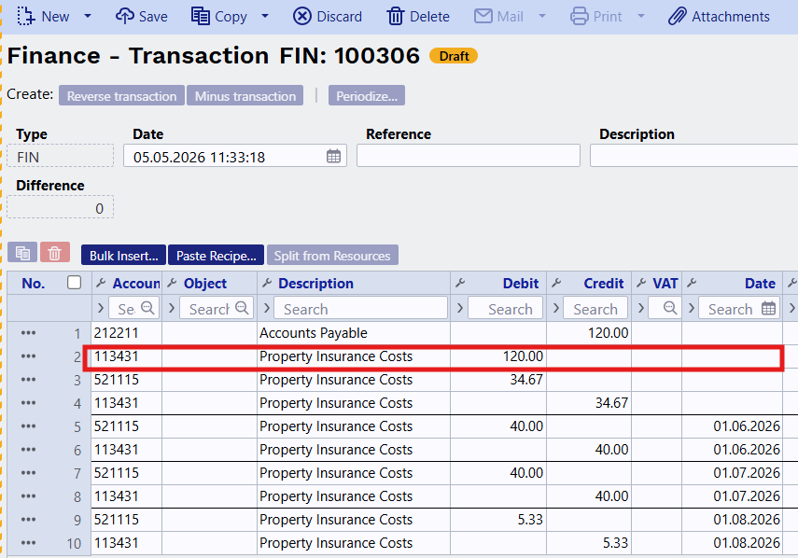Screen dimensions: 798x558
Task: Click the Reverse transaction button
Action: coord(121,95)
